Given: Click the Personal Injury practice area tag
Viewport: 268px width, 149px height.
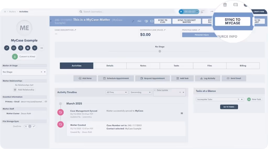Looking at the screenshot, I should pyautogui.click(x=201, y=35).
